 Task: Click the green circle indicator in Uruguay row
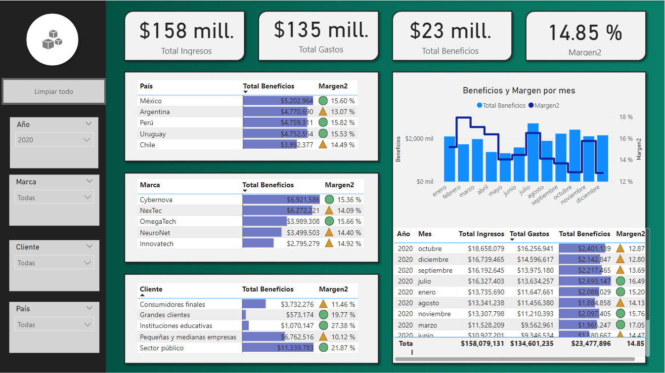[x=323, y=133]
